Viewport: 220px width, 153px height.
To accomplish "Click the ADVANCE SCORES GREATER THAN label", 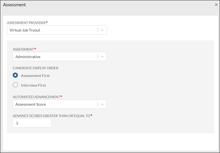I will pyautogui.click(x=51, y=116).
